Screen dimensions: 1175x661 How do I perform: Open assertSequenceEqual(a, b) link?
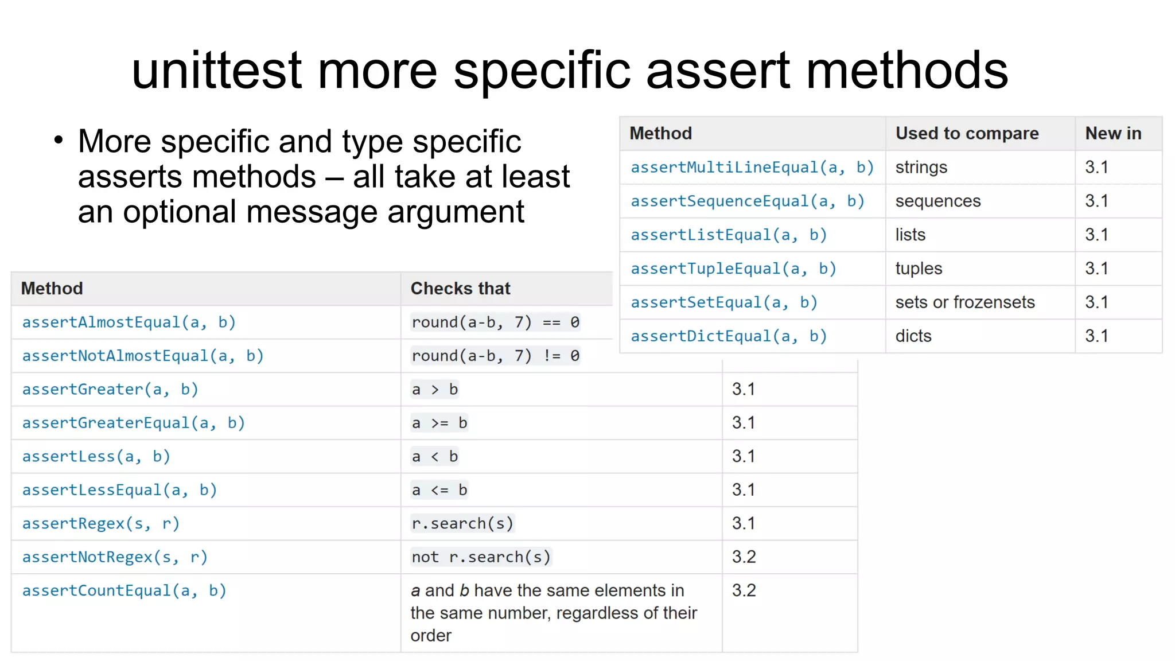click(x=748, y=201)
